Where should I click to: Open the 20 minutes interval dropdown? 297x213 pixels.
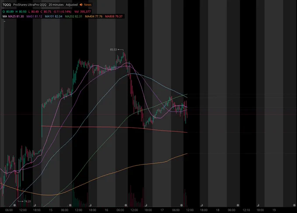coord(56,5)
